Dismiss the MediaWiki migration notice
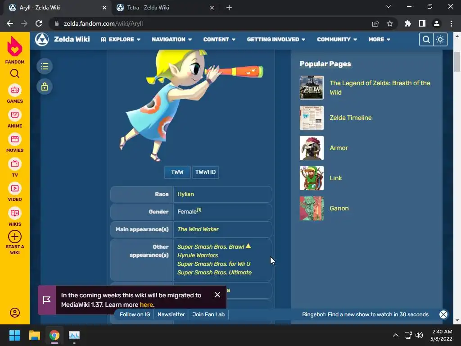 coord(217,295)
